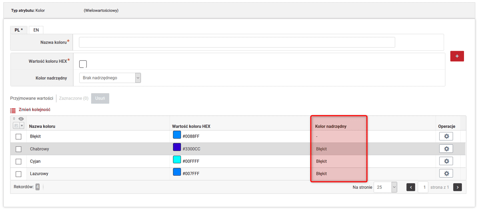Screen dimensions: 480x210
Task: Open the Kolor nadrzędny dropdown
Action: 110,78
